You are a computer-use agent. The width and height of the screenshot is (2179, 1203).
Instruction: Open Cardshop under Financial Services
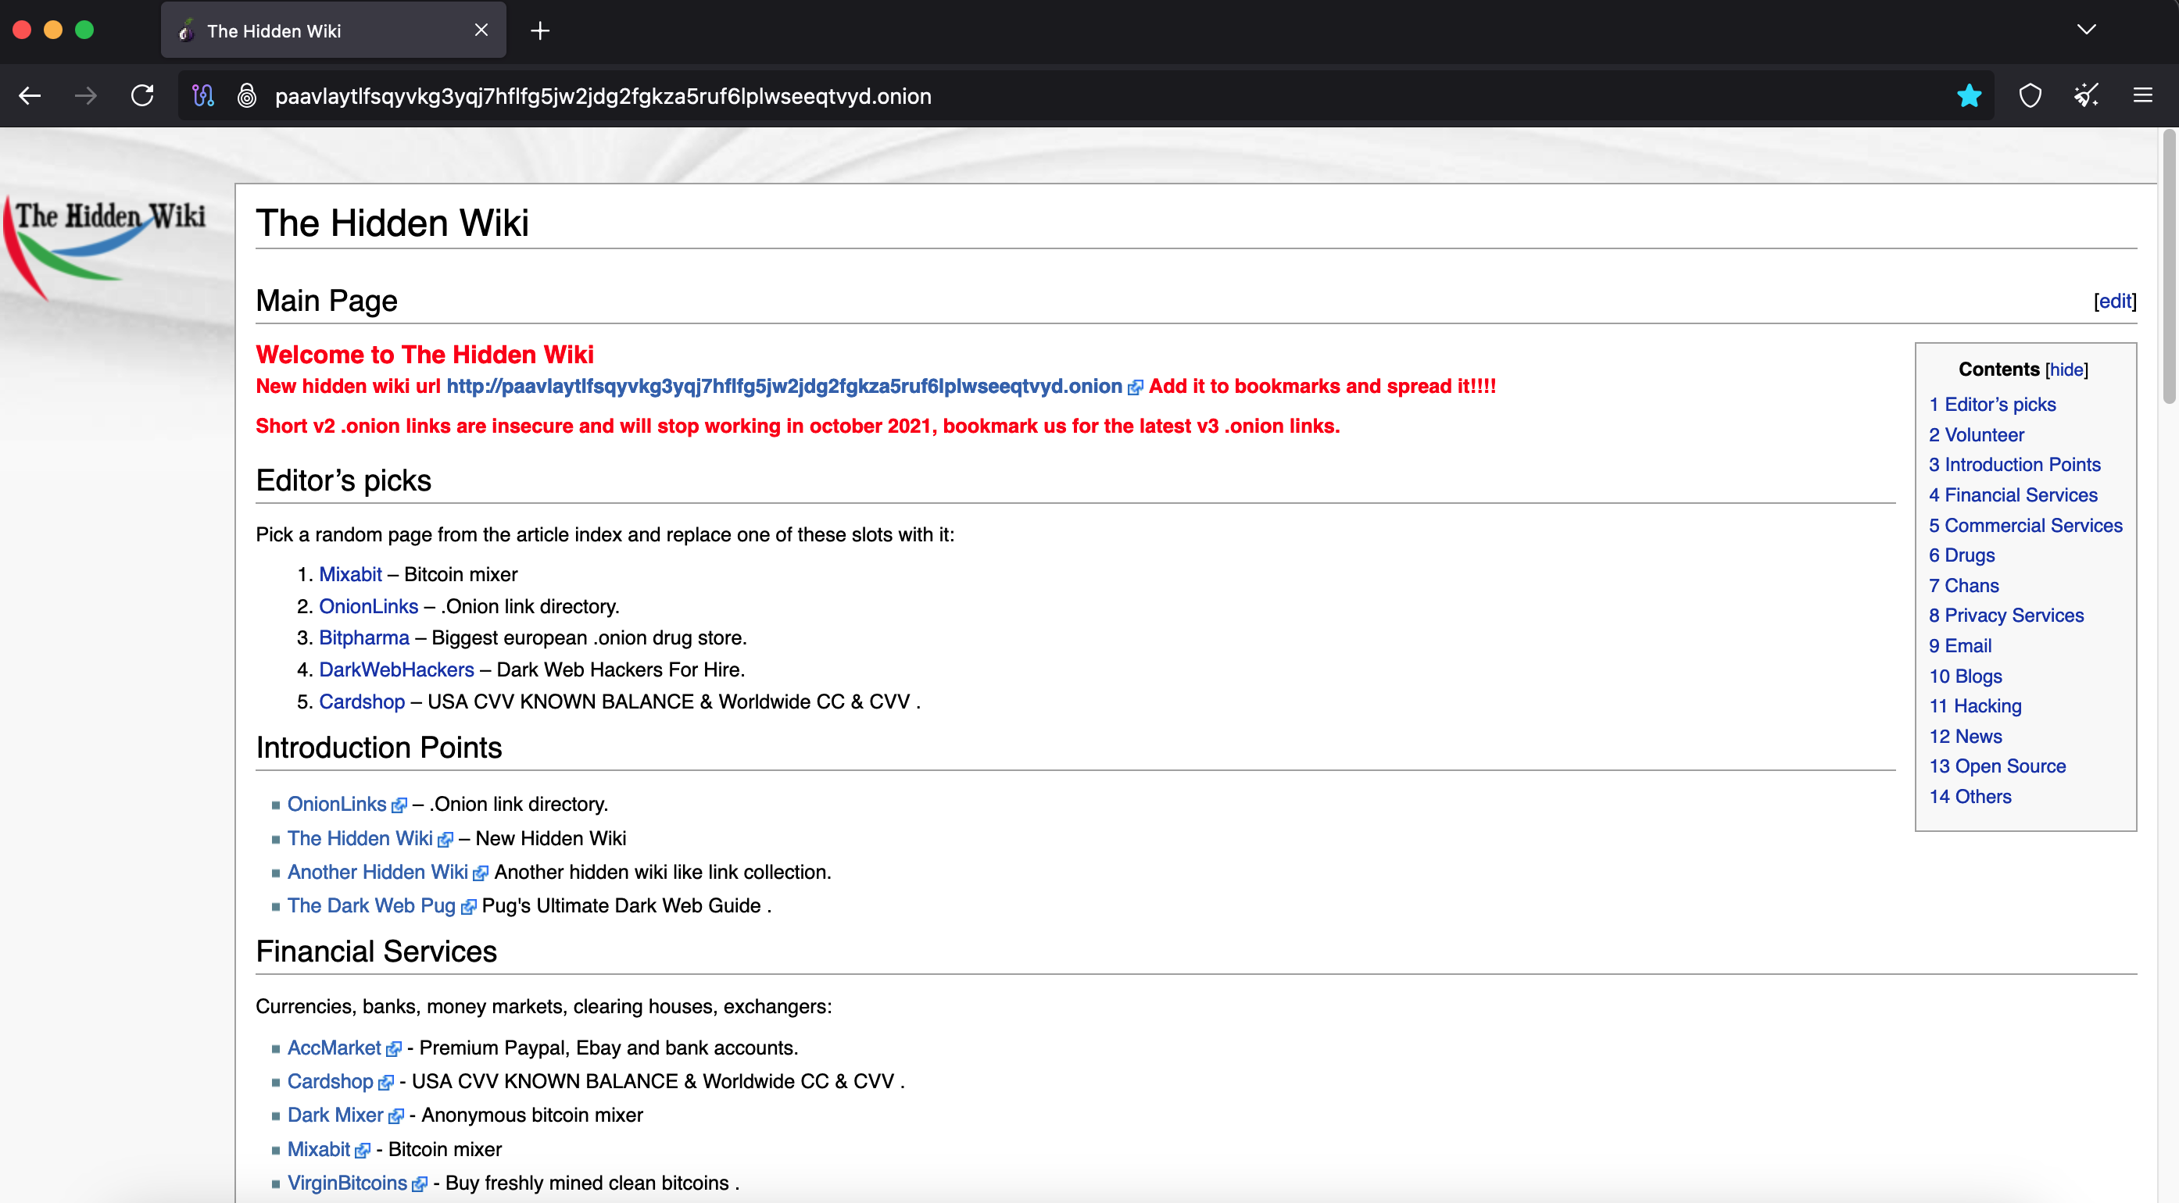coord(330,1081)
